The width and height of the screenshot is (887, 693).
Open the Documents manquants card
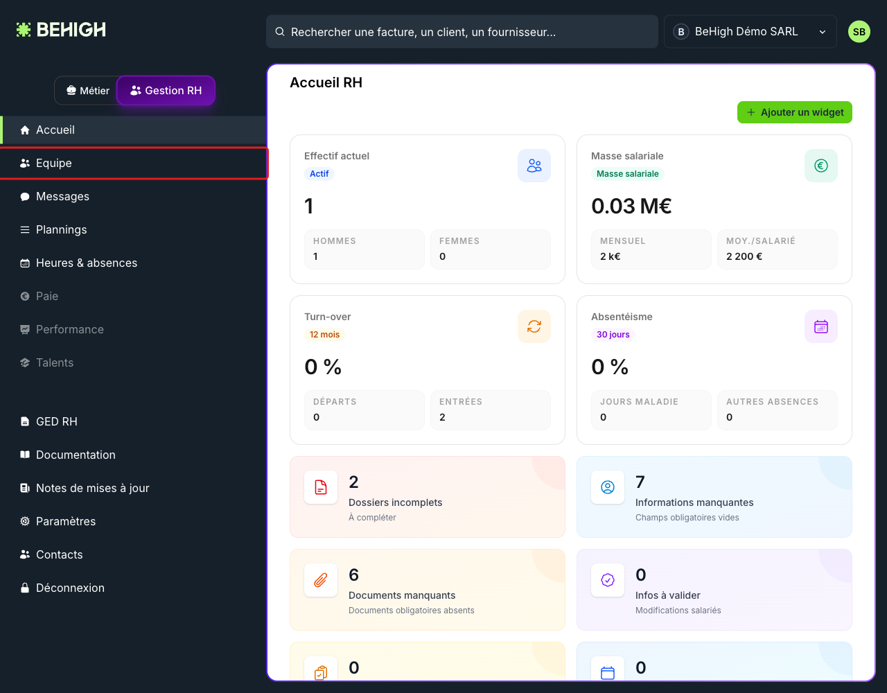(428, 590)
